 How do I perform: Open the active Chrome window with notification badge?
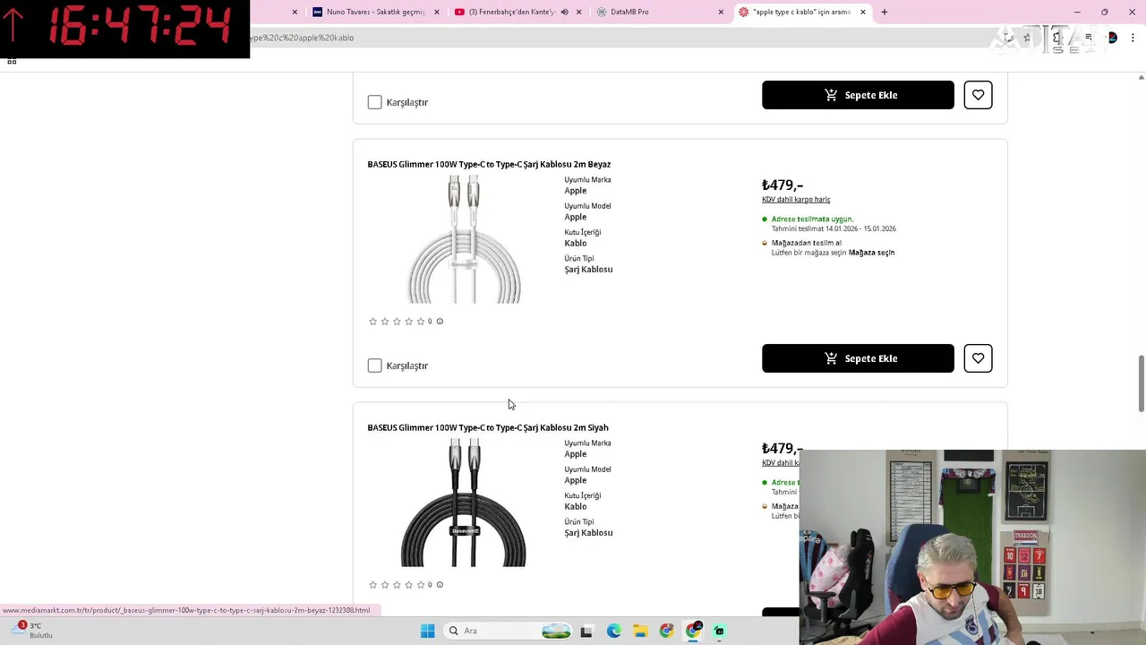click(693, 631)
